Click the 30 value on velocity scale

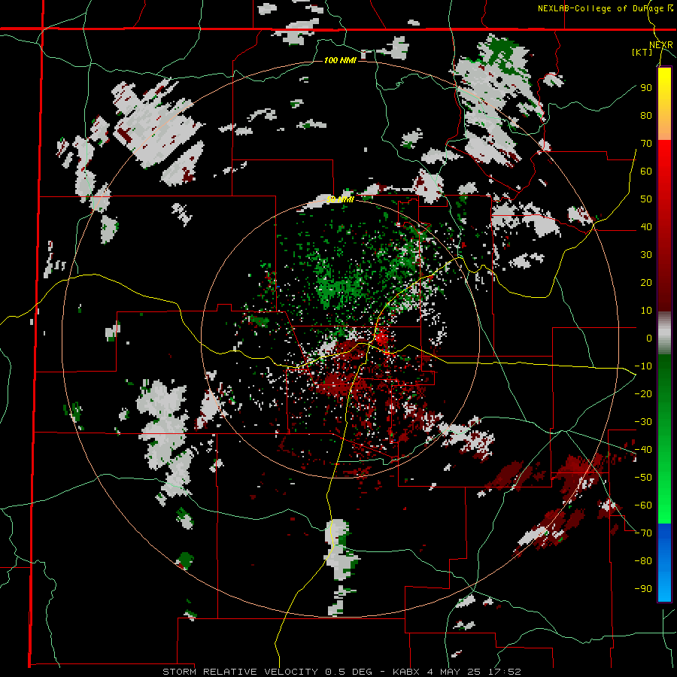click(x=646, y=255)
